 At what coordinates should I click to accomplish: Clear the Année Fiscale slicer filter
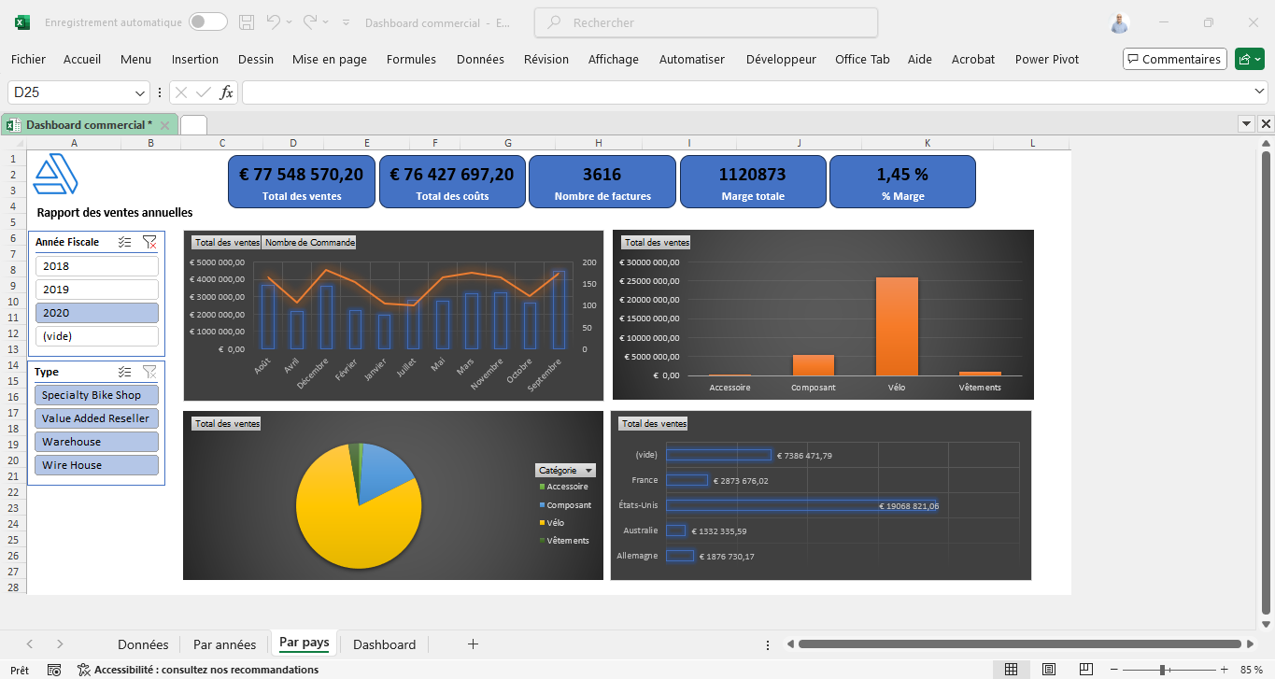click(149, 242)
